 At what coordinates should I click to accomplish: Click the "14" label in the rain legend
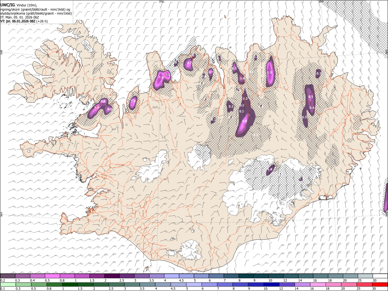click(296, 289)
